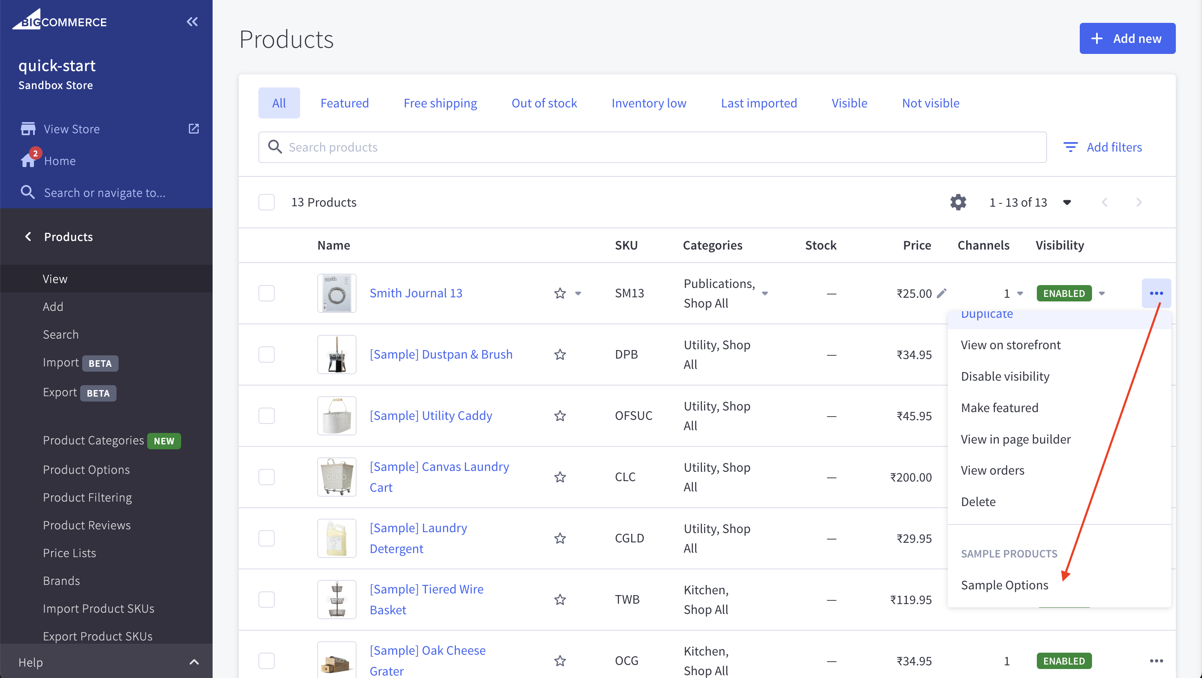Image resolution: width=1202 pixels, height=678 pixels.
Task: Open three-dots menu for Oak Cheese Grater
Action: (1156, 661)
